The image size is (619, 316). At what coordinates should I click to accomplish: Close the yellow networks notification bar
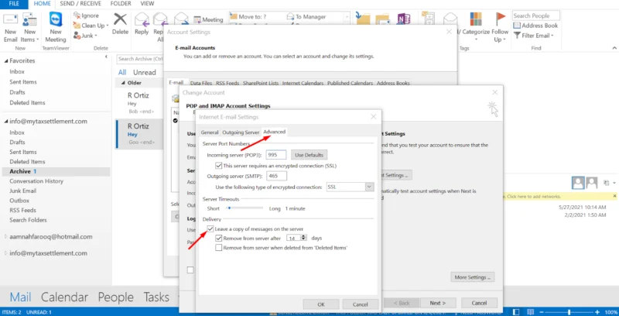point(614,196)
